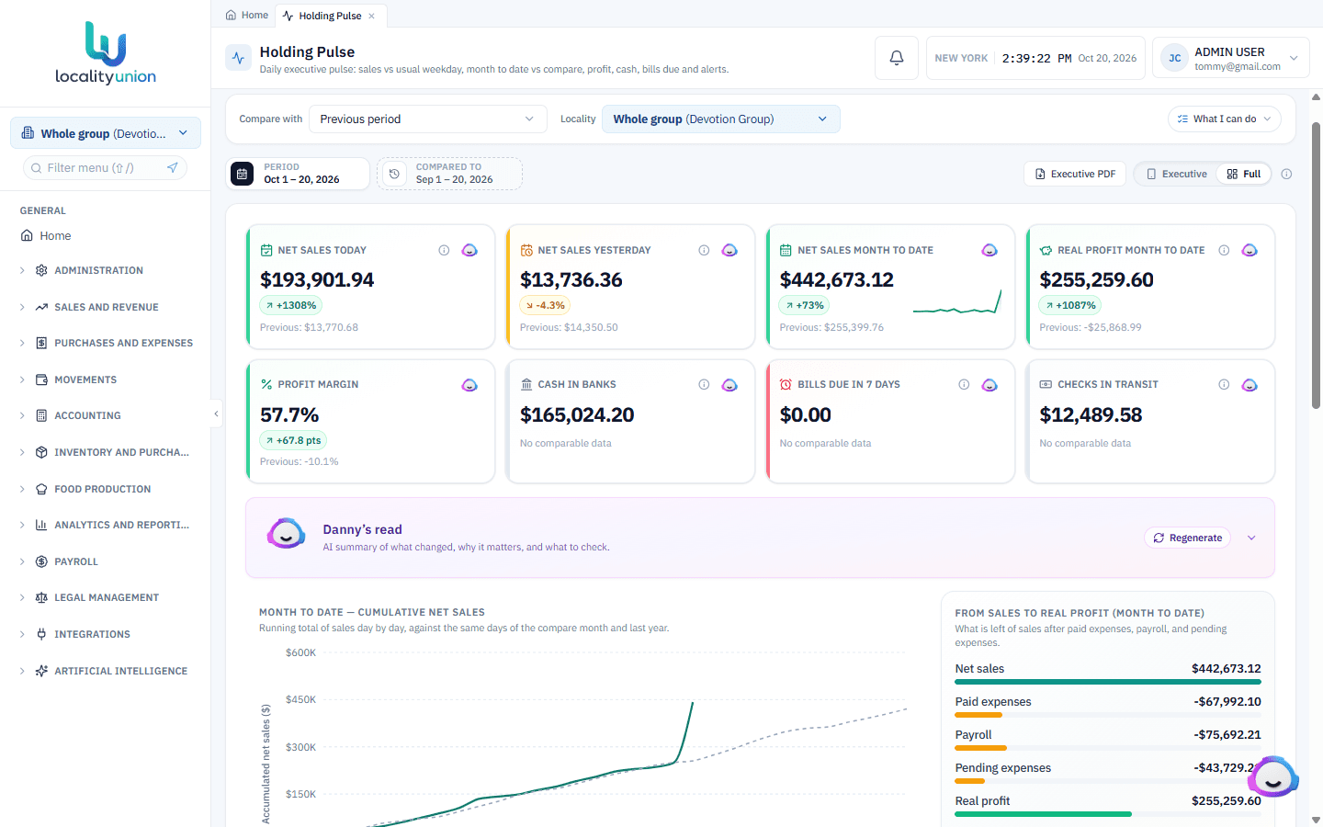Expand the Sales and Revenue menu
1323x827 pixels.
coord(106,307)
